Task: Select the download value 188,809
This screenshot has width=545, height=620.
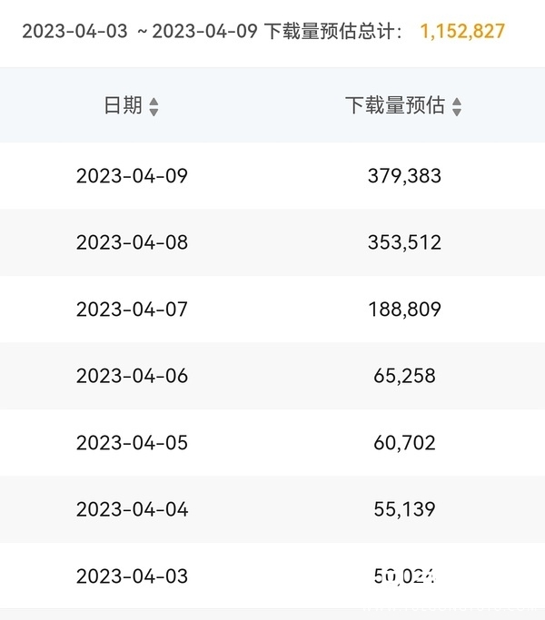Action: coord(404,310)
